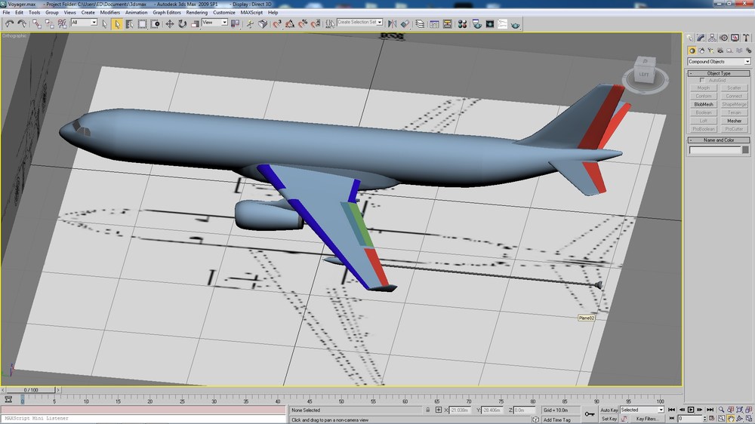Toggle the Spinner Snap icon
This screenshot has width=755, height=424.
316,23
